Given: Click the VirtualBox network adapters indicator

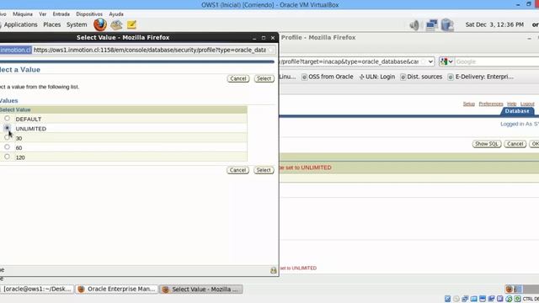Looking at the screenshot, I should 465,299.
